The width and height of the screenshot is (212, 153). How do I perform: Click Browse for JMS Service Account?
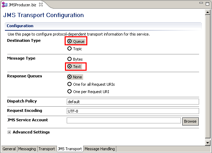pyautogui.click(x=190, y=121)
